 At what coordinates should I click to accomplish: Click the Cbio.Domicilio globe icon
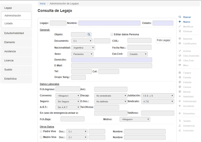180,56
